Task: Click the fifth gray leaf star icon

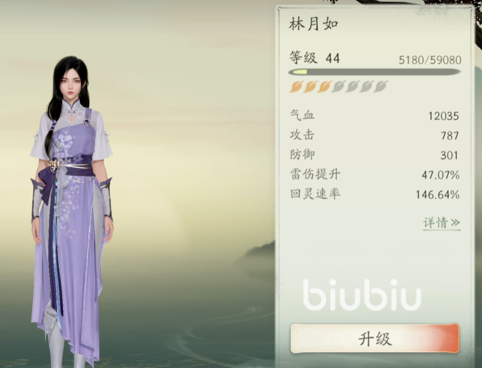Action: point(352,87)
